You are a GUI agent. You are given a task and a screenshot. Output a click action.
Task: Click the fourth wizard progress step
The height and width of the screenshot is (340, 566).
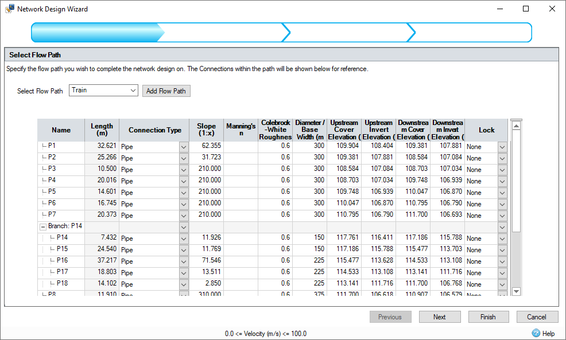click(470, 33)
